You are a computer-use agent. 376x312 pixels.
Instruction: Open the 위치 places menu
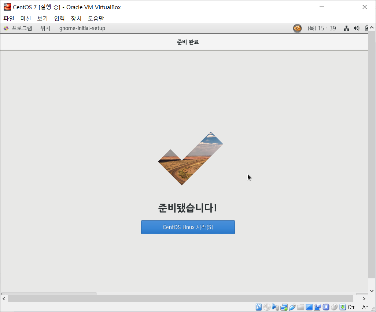pos(45,28)
